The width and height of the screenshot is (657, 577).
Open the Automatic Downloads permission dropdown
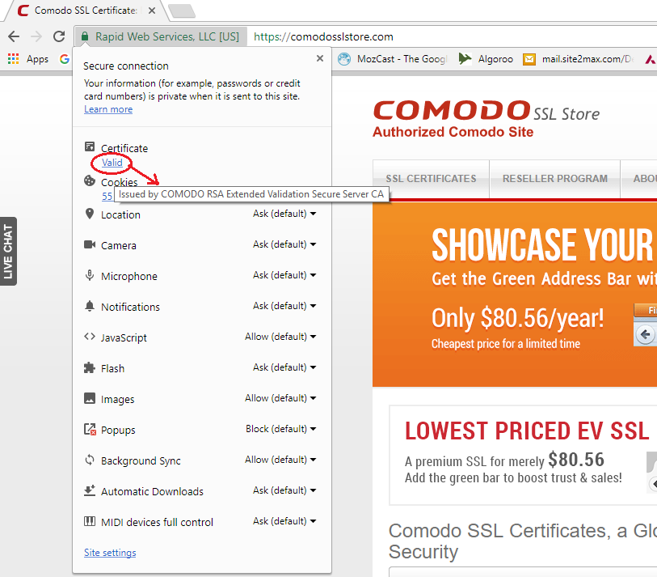284,490
